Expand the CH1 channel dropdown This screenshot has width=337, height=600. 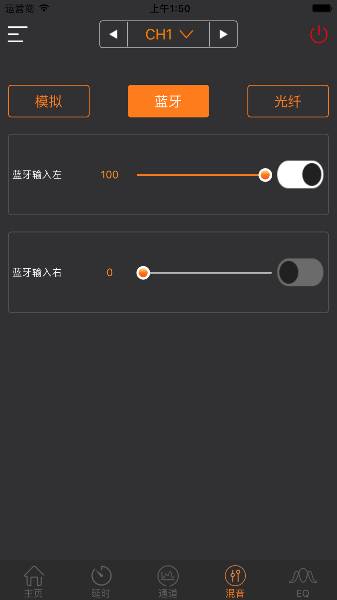coord(168,34)
